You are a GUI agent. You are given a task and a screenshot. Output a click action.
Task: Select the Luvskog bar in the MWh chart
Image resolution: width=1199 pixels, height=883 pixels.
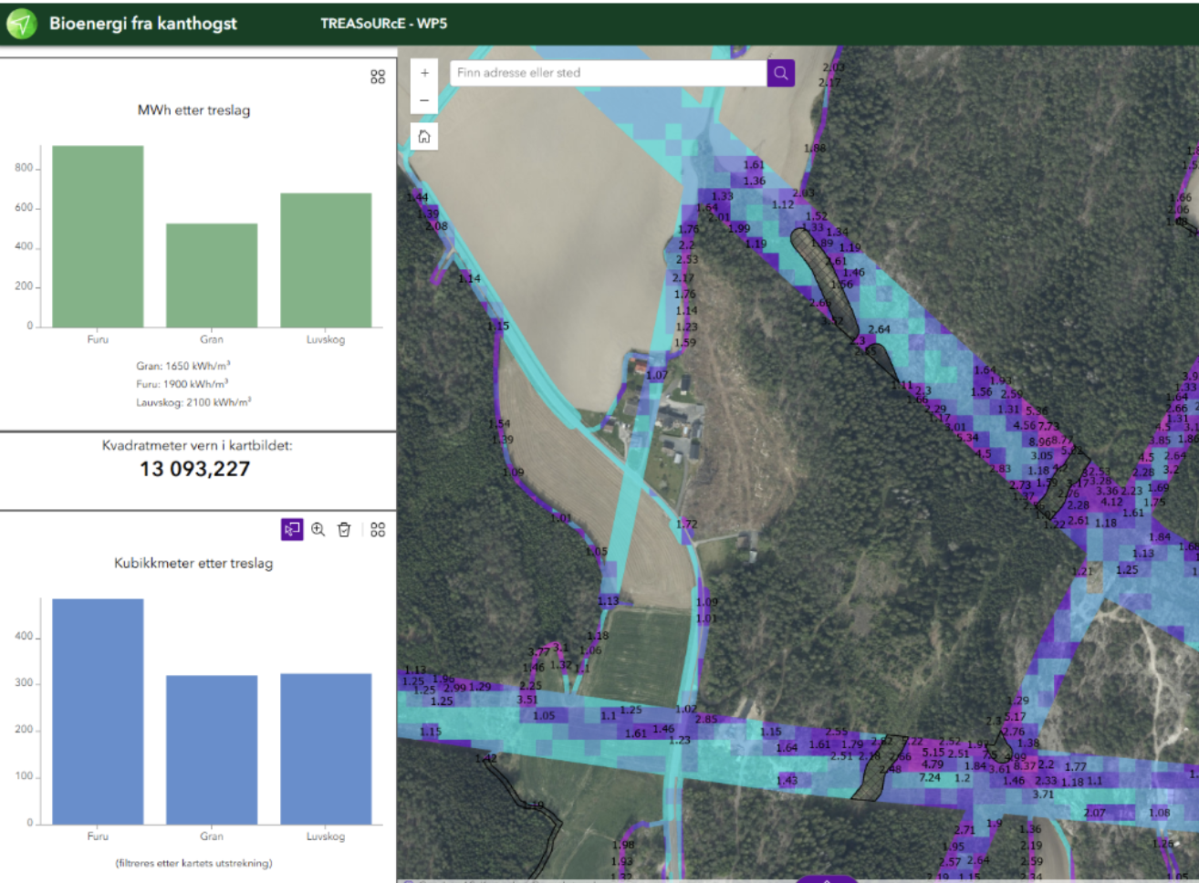click(326, 260)
